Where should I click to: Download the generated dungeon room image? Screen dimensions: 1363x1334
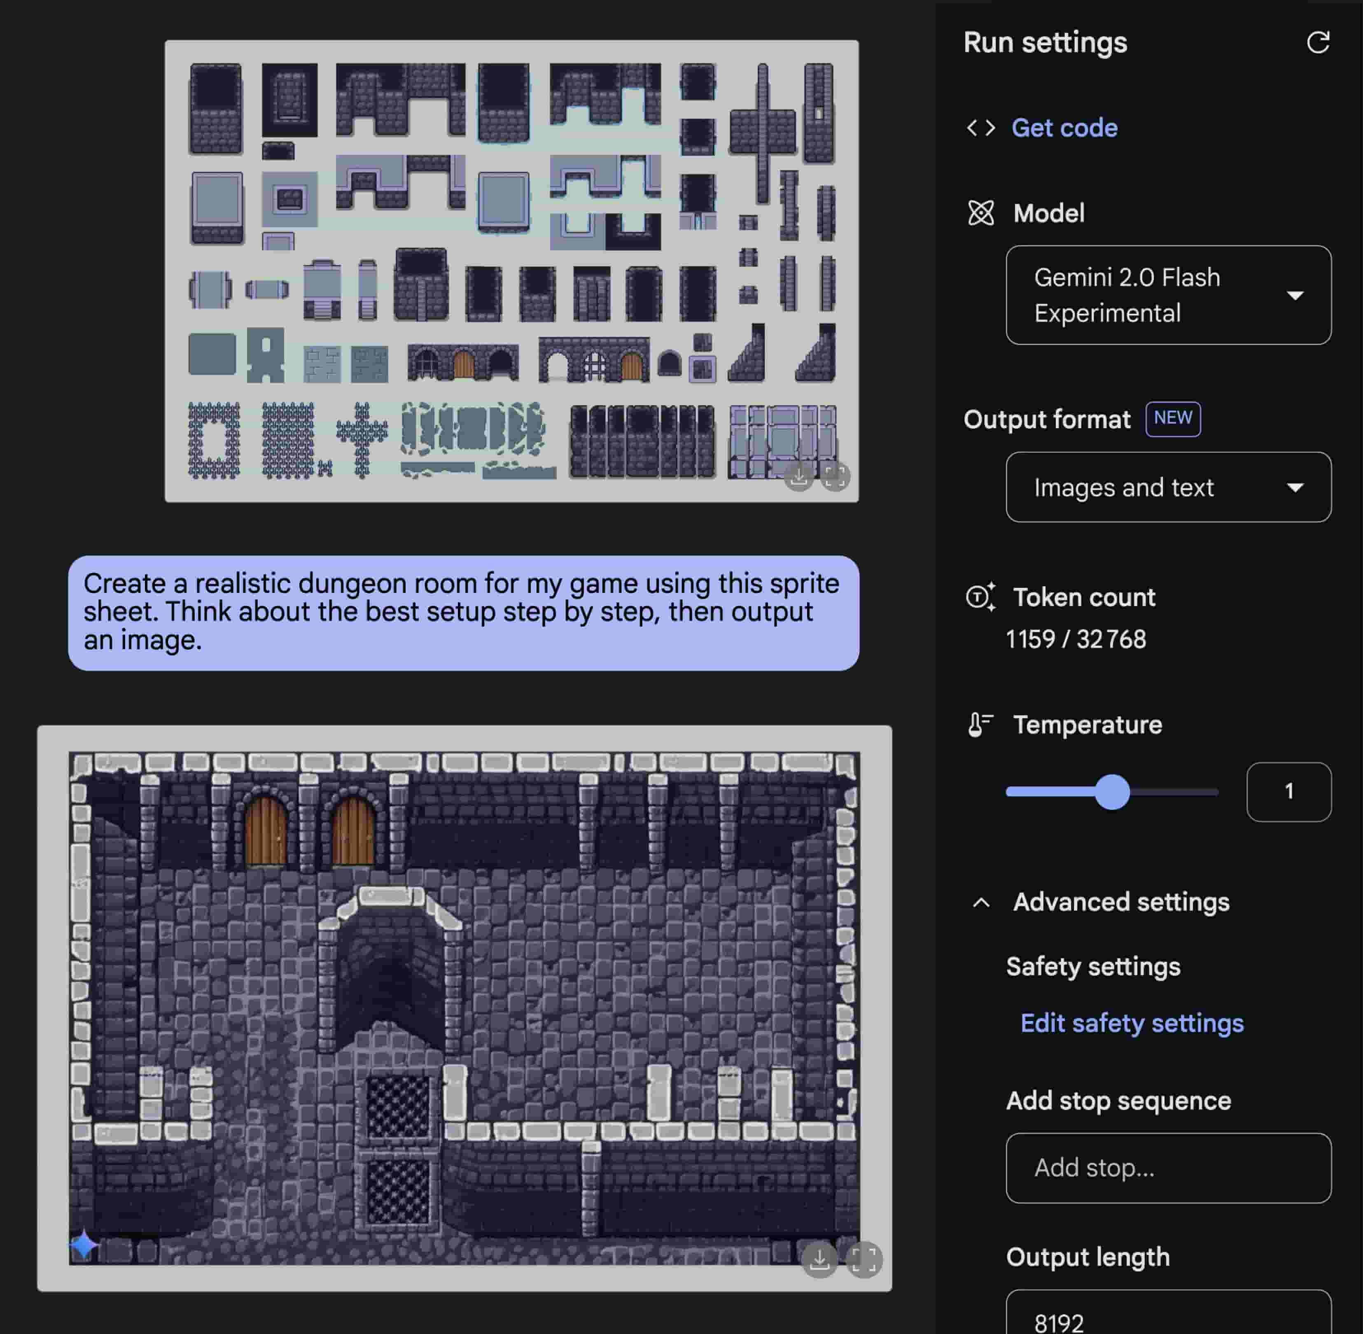pos(819,1260)
